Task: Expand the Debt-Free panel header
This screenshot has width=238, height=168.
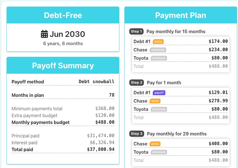Action: tap(63, 15)
